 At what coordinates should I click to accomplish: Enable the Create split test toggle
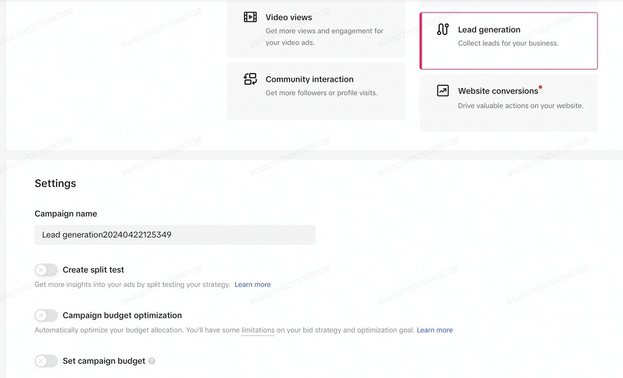46,270
